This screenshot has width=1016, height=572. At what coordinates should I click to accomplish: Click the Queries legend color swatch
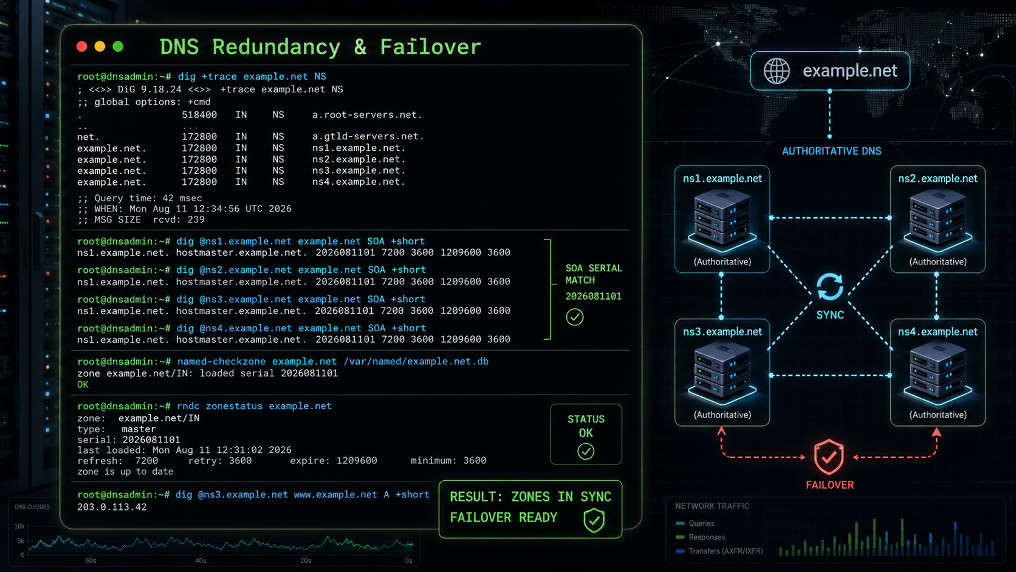680,523
